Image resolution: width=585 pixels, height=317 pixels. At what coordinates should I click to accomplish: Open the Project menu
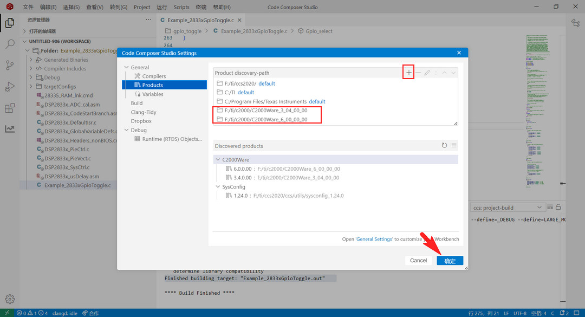pyautogui.click(x=142, y=7)
